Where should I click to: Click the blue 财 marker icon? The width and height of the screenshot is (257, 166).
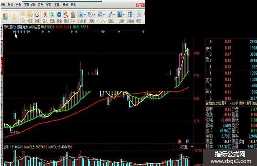click(x=187, y=141)
